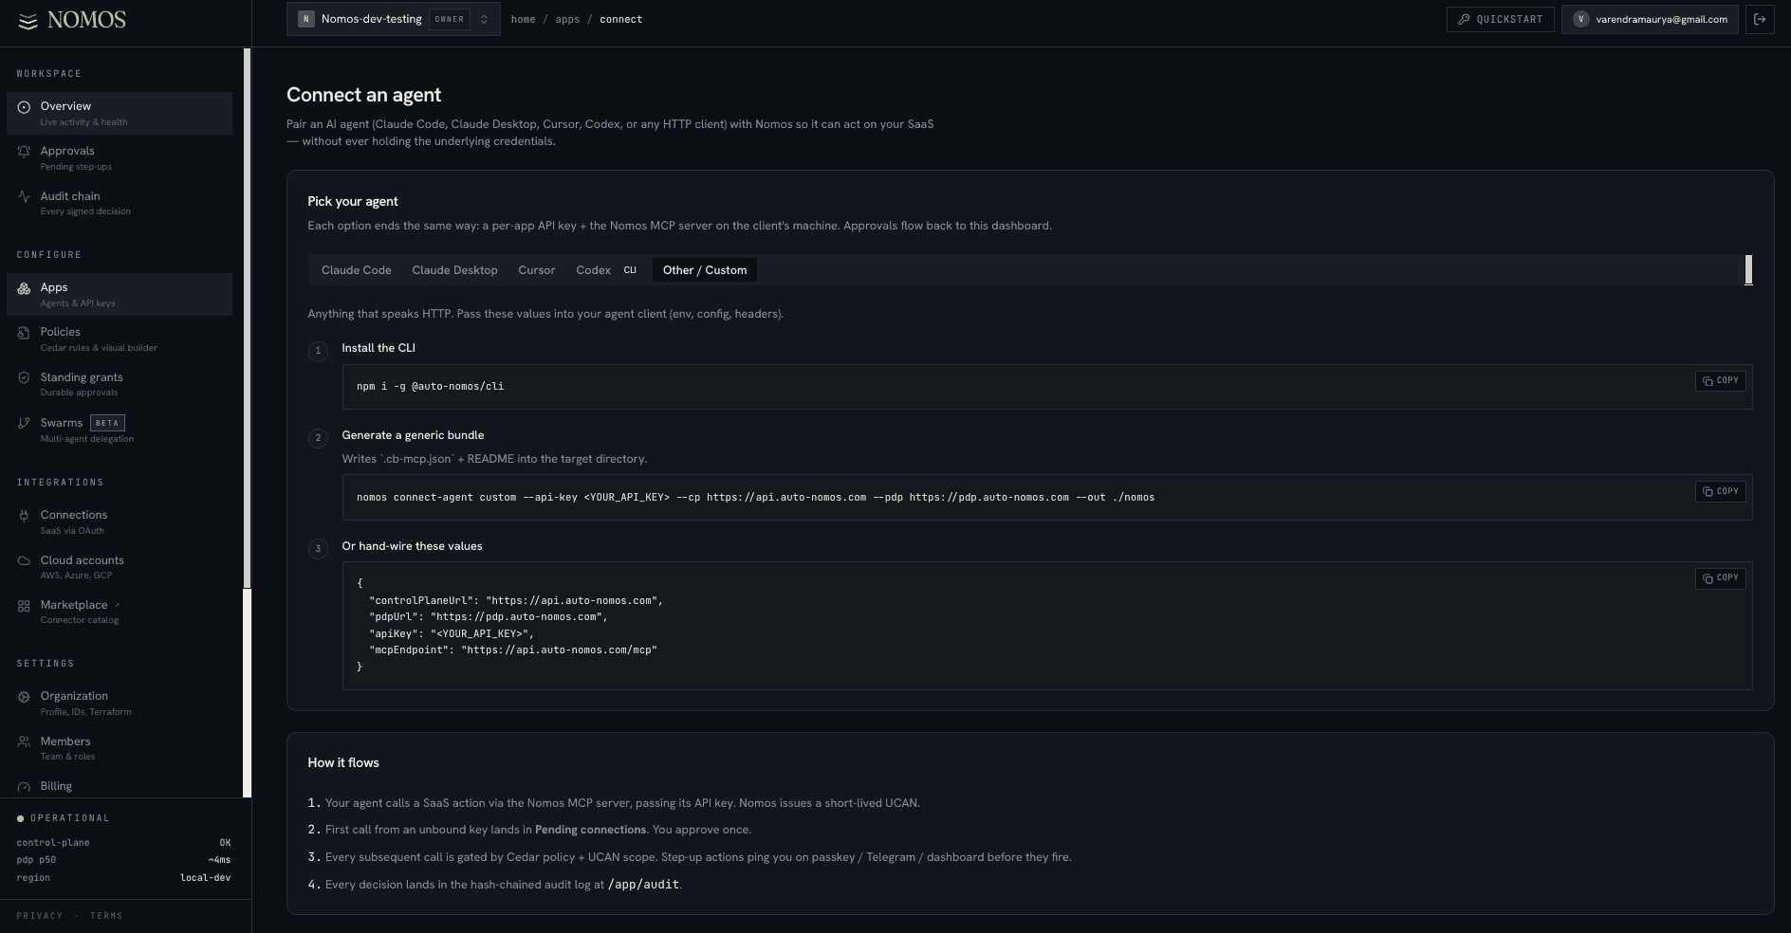Screen dimensions: 1791x933
Task: Switch to the Codex CLI tab
Action: 605,270
